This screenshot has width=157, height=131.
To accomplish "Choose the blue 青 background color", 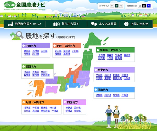I will tap(149, 6).
